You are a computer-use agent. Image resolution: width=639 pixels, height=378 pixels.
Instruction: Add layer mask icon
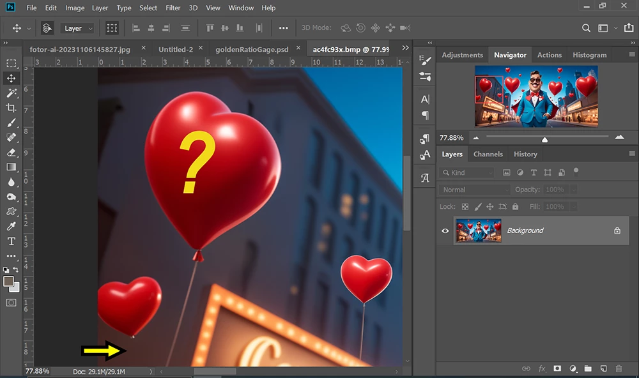pos(557,368)
